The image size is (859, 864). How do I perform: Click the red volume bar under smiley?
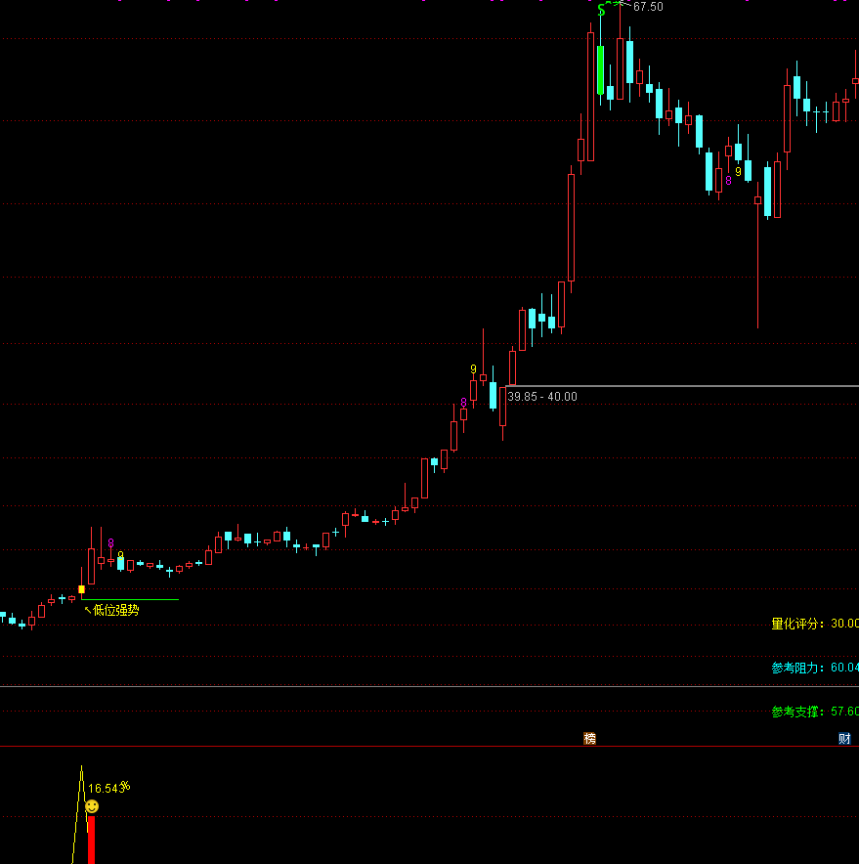click(91, 841)
